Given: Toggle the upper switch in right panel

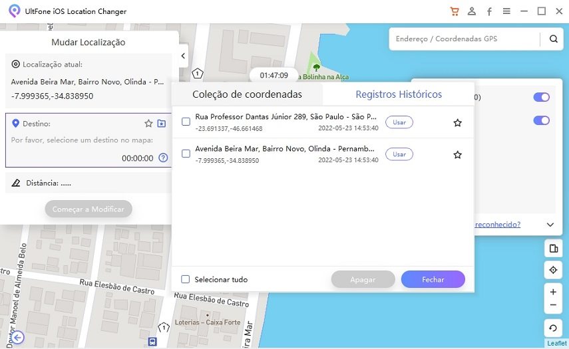Looking at the screenshot, I should [x=542, y=97].
